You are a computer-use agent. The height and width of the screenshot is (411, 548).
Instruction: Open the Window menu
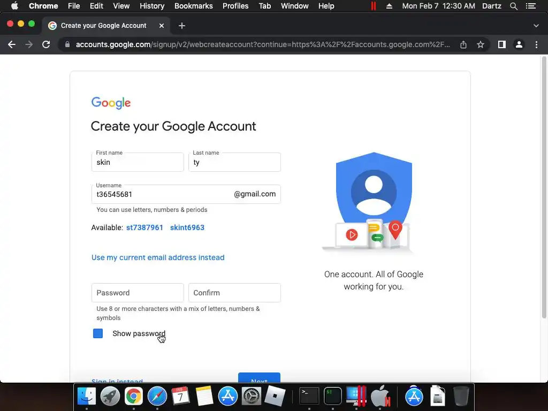pos(295,6)
